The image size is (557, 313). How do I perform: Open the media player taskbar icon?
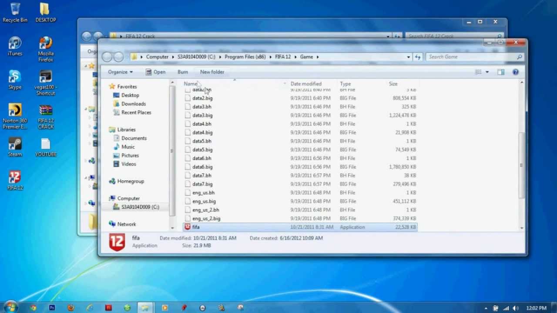click(x=164, y=308)
